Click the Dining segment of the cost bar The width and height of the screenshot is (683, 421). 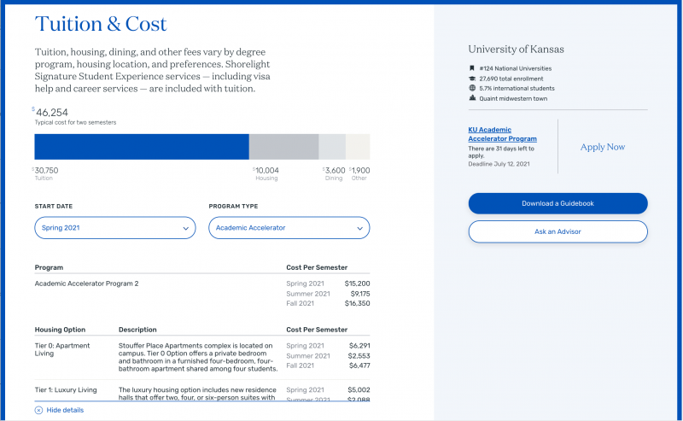(331, 147)
